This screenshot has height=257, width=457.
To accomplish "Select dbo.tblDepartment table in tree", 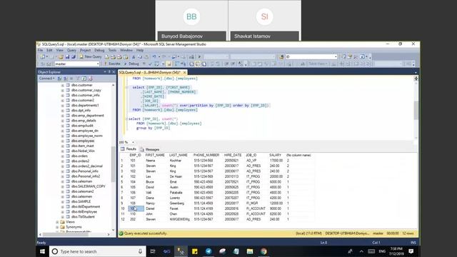I will coord(86,206).
